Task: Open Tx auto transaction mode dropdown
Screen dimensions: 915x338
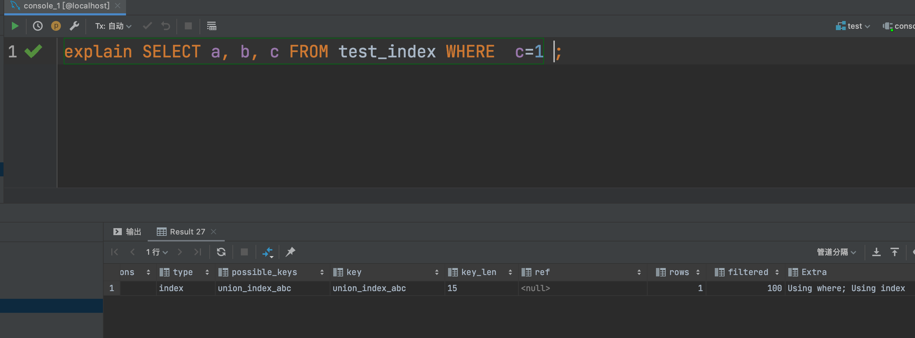Action: [113, 26]
